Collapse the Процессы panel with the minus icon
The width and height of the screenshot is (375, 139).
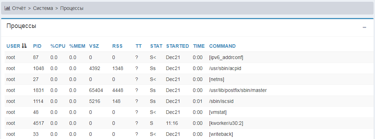[x=364, y=27]
